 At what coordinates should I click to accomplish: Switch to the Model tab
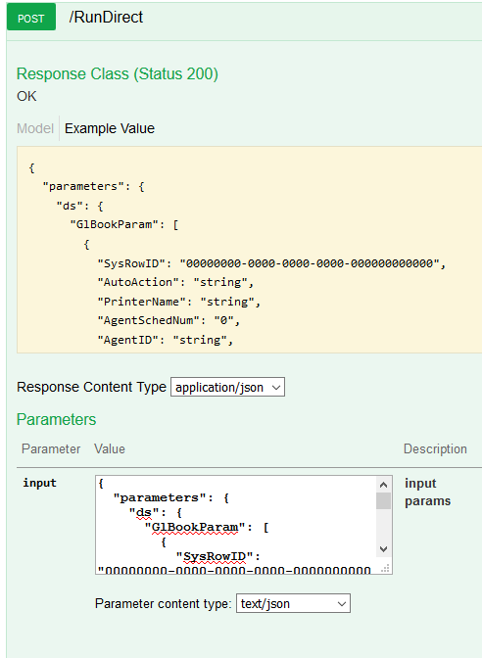pyautogui.click(x=35, y=128)
